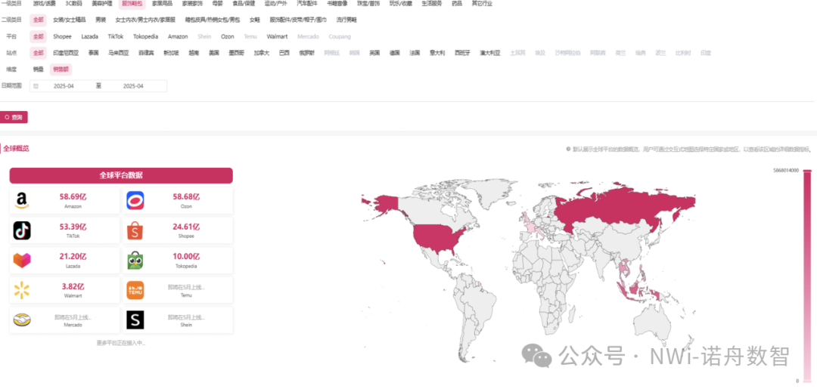Screen dimensions: 817x389
Task: Switch to 美容护理 category tab
Action: coord(102,4)
